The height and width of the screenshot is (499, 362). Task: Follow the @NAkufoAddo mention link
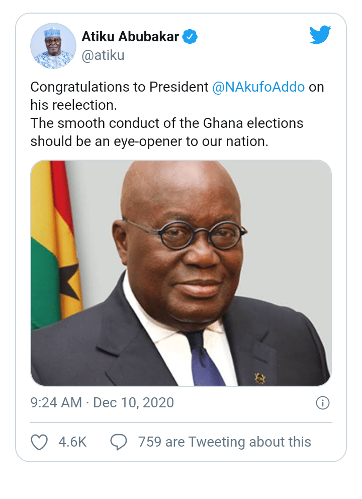pos(258,87)
